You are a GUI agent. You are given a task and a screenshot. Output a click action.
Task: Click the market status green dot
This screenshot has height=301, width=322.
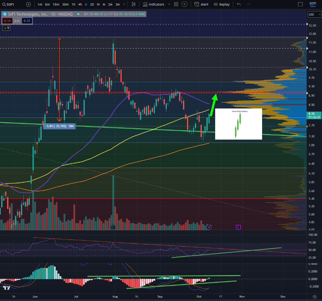click(x=78, y=14)
